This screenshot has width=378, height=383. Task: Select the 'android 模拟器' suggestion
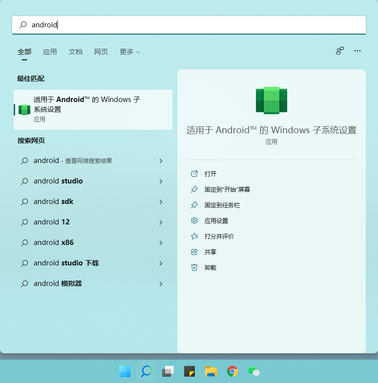[x=93, y=284]
